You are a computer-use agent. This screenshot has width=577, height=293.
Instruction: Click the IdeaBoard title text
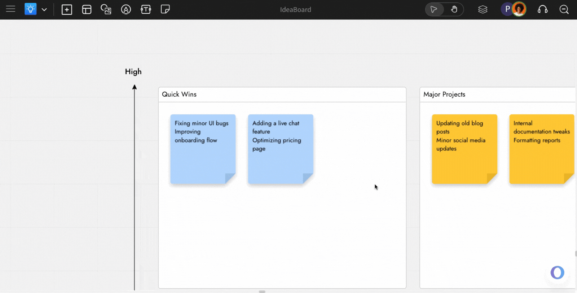pos(295,10)
